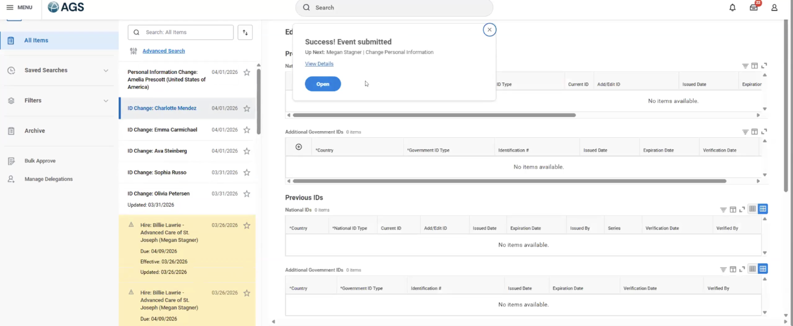Open ID Change: Sophia Russo item
This screenshot has width=793, height=326.
[187, 173]
